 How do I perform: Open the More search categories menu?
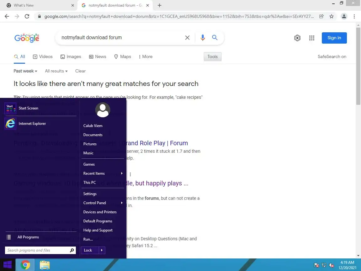145,57
